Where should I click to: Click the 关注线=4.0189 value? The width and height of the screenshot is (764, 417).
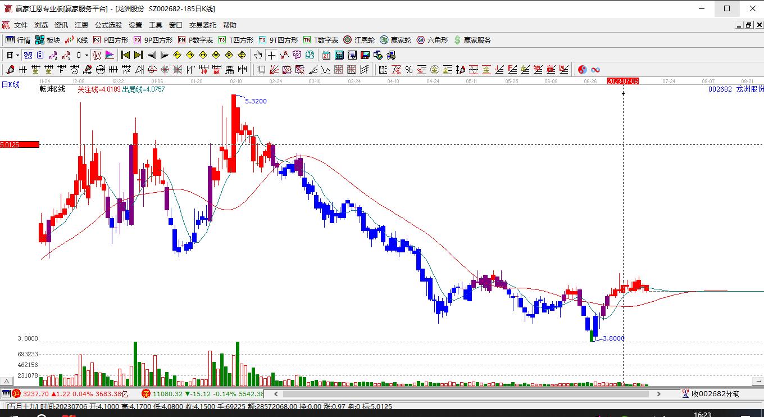[x=99, y=89]
